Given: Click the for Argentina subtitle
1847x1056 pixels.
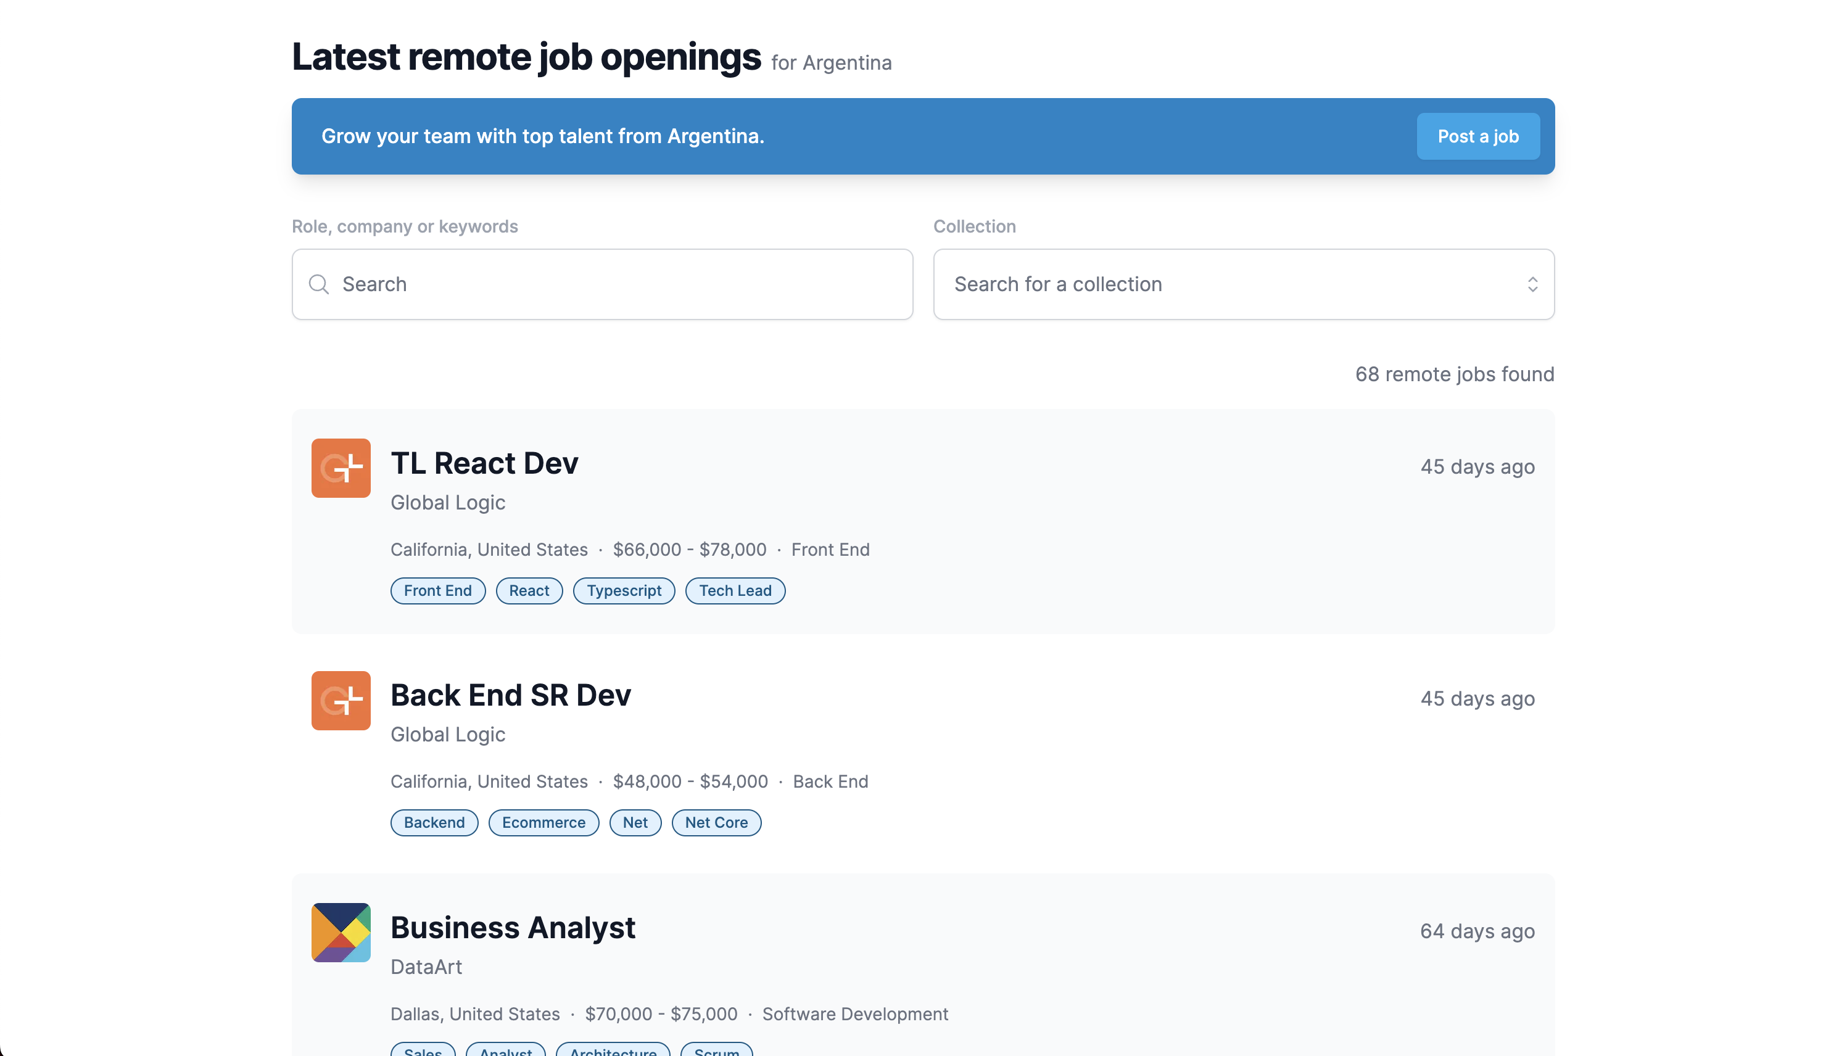Looking at the screenshot, I should (831, 63).
